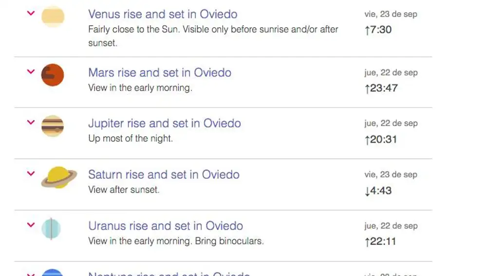Open Uranus rise and set in Oviedo
Screen dimensions: 487x276
pos(166,226)
